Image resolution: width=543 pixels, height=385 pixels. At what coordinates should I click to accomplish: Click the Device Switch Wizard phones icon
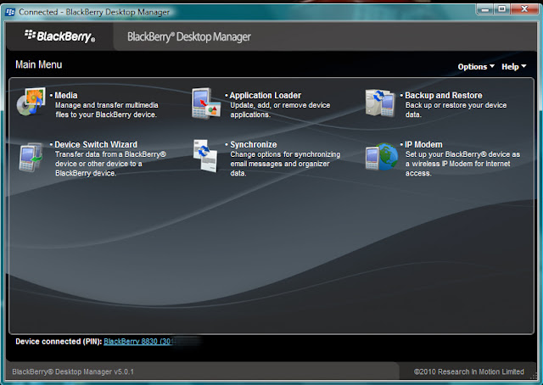tap(31, 157)
